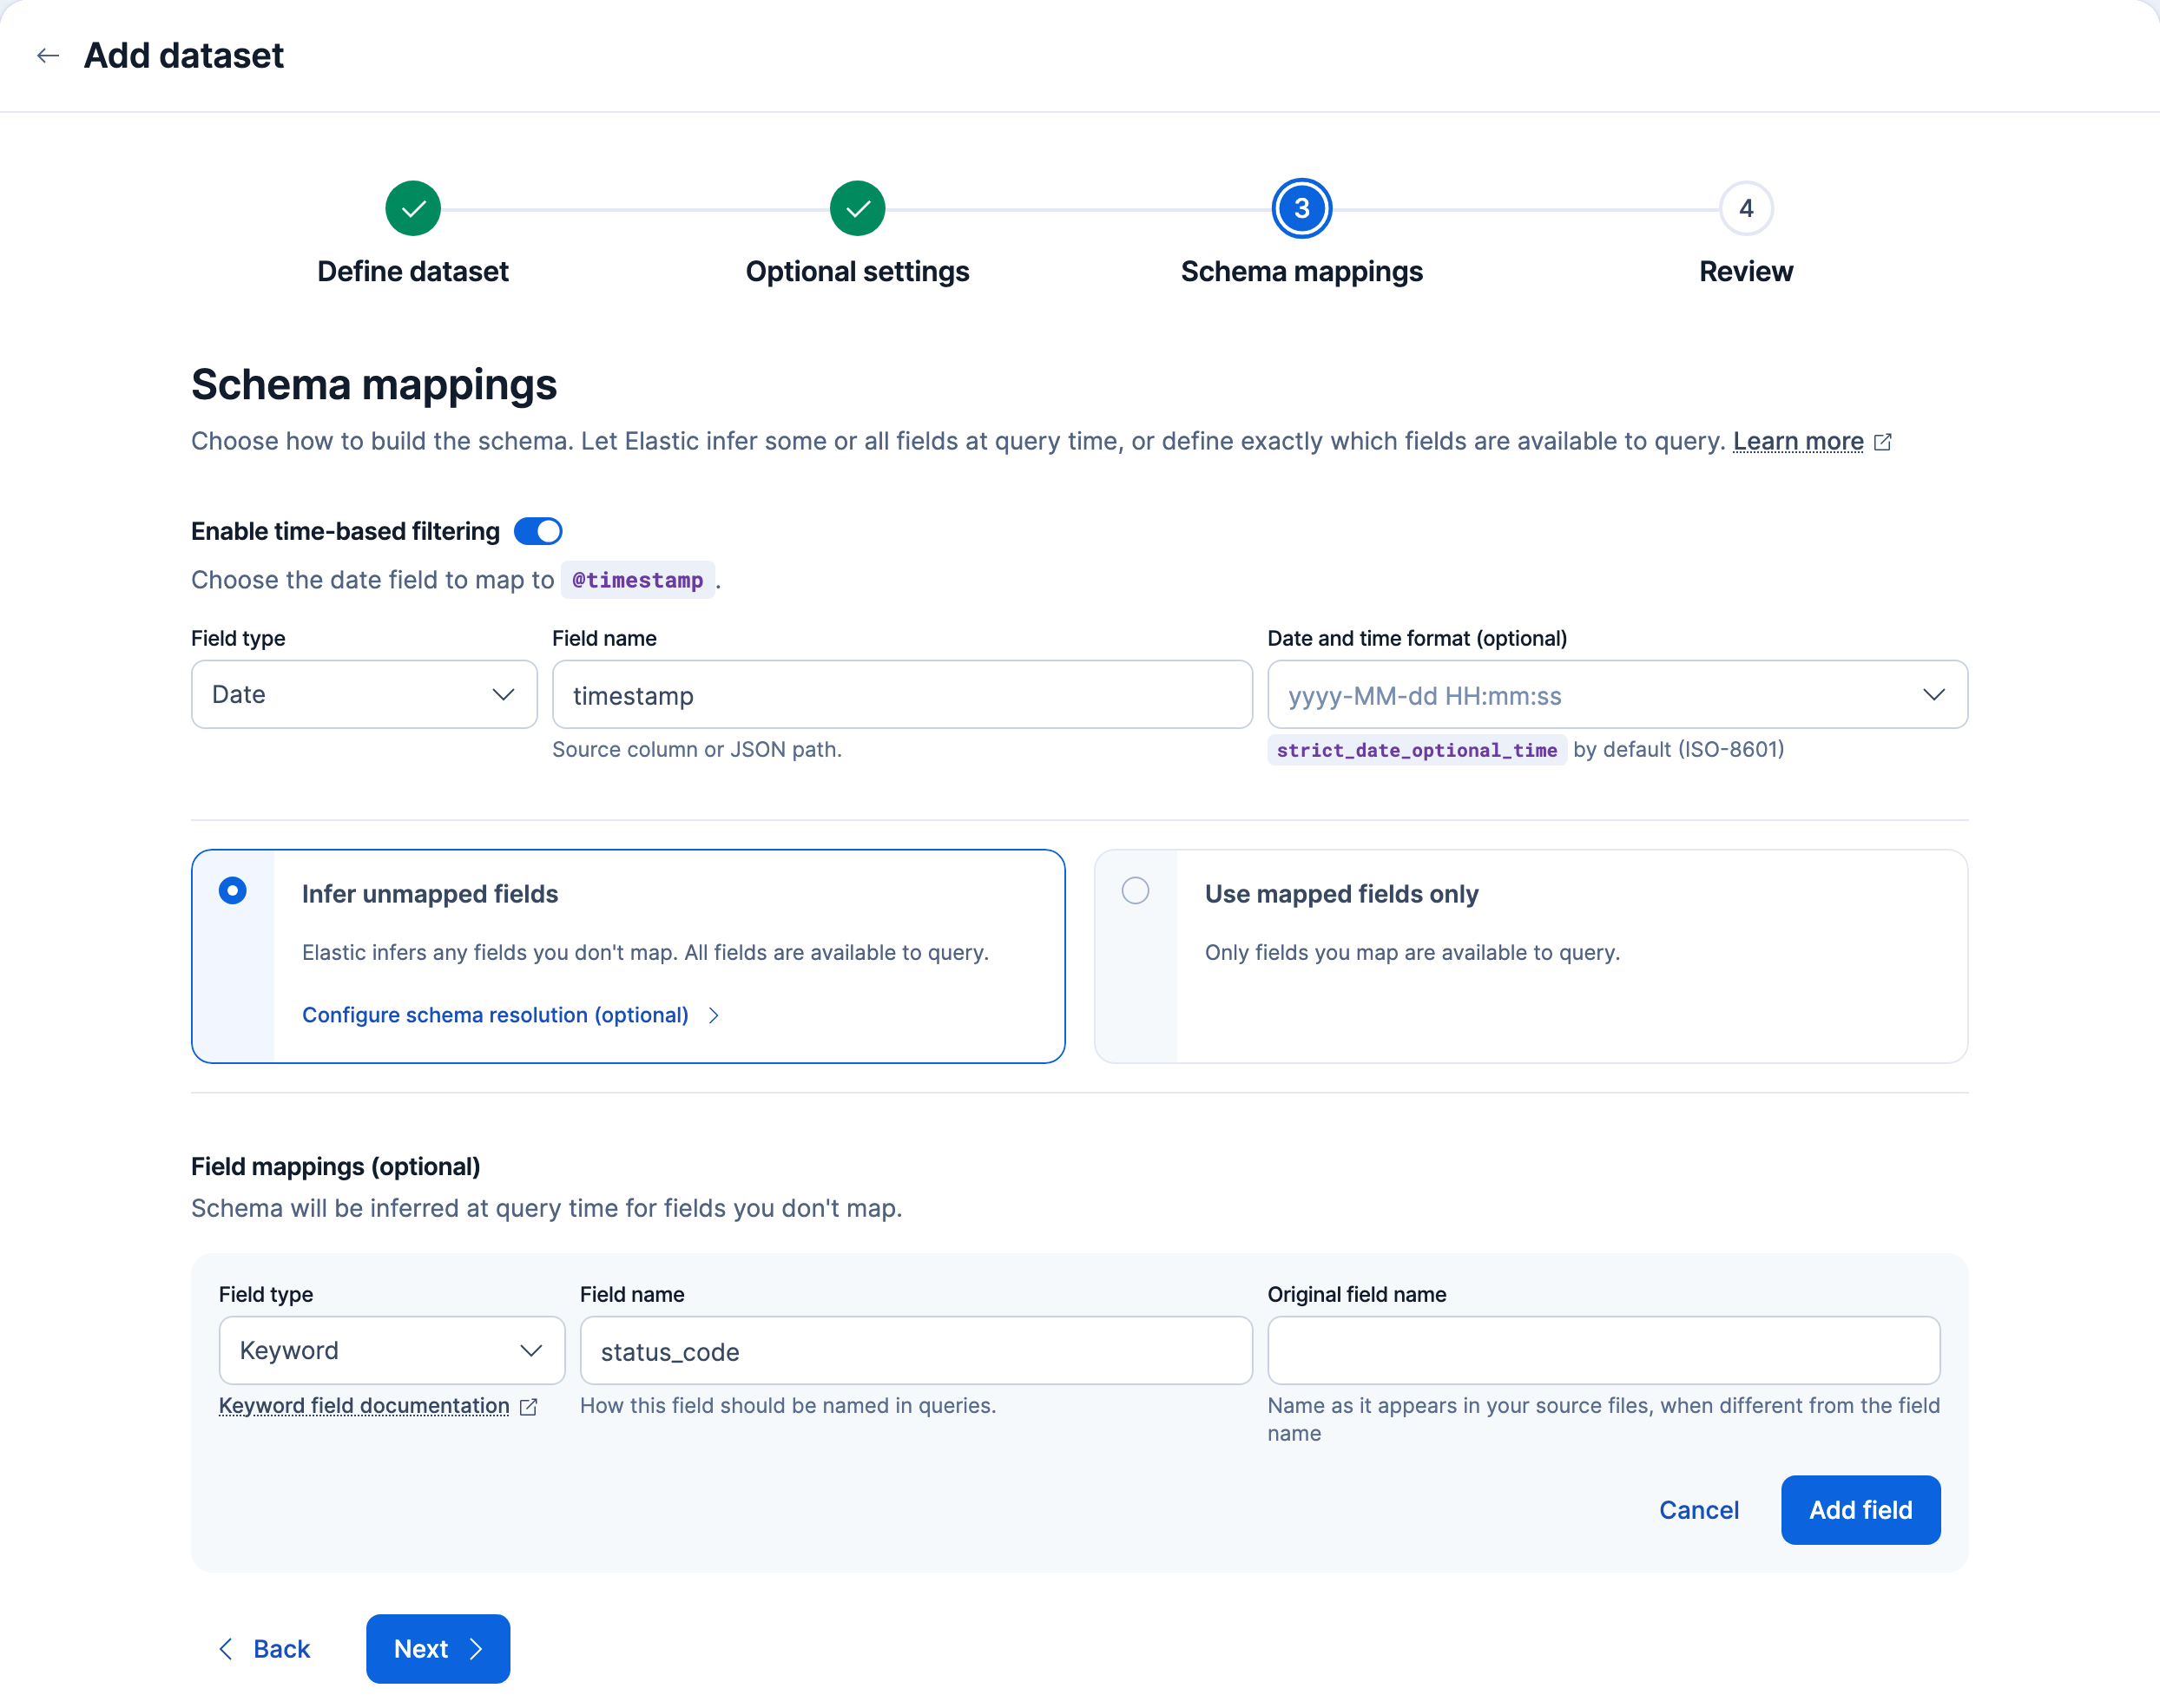2160x1708 pixels.
Task: Go to the Optional settings step label
Action: [x=858, y=271]
